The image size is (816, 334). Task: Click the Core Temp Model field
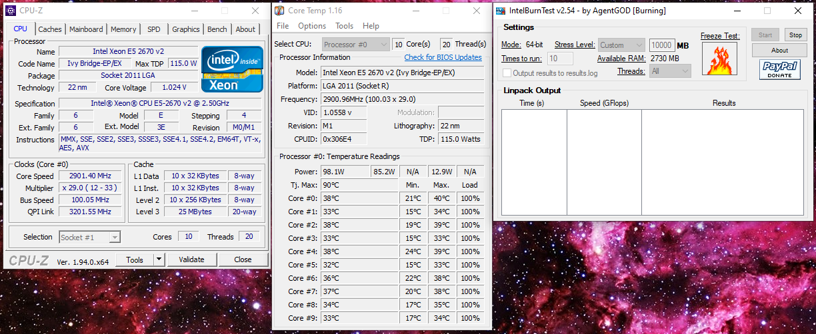click(403, 72)
